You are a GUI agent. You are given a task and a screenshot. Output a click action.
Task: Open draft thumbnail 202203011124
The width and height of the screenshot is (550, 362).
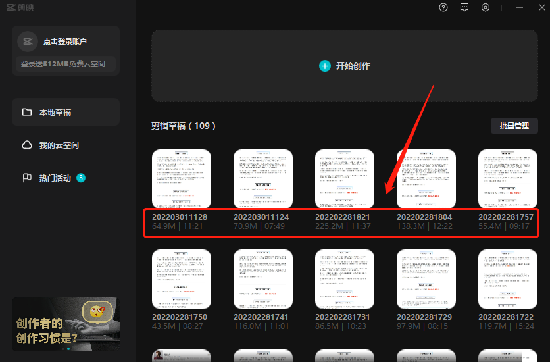(263, 179)
